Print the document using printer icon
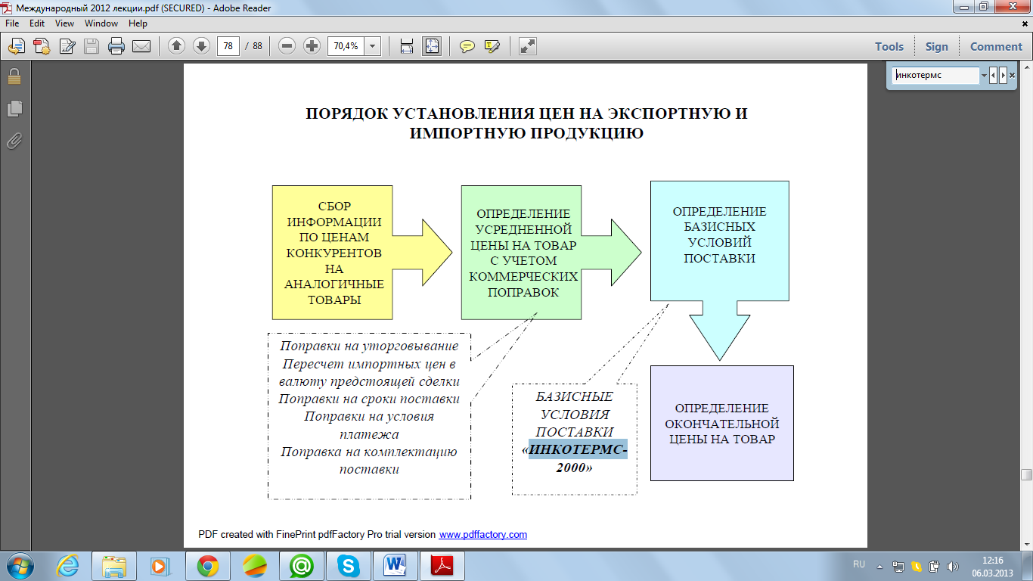This screenshot has width=1033, height=581. point(116,46)
